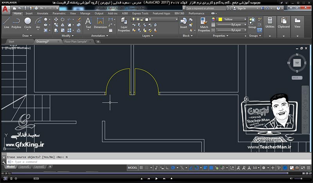Click the Sign In button
Image resolution: width=313 pixels, height=183 pixels.
point(240,8)
